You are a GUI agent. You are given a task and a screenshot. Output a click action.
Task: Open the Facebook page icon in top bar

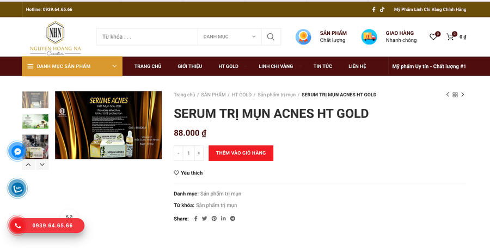373,9
